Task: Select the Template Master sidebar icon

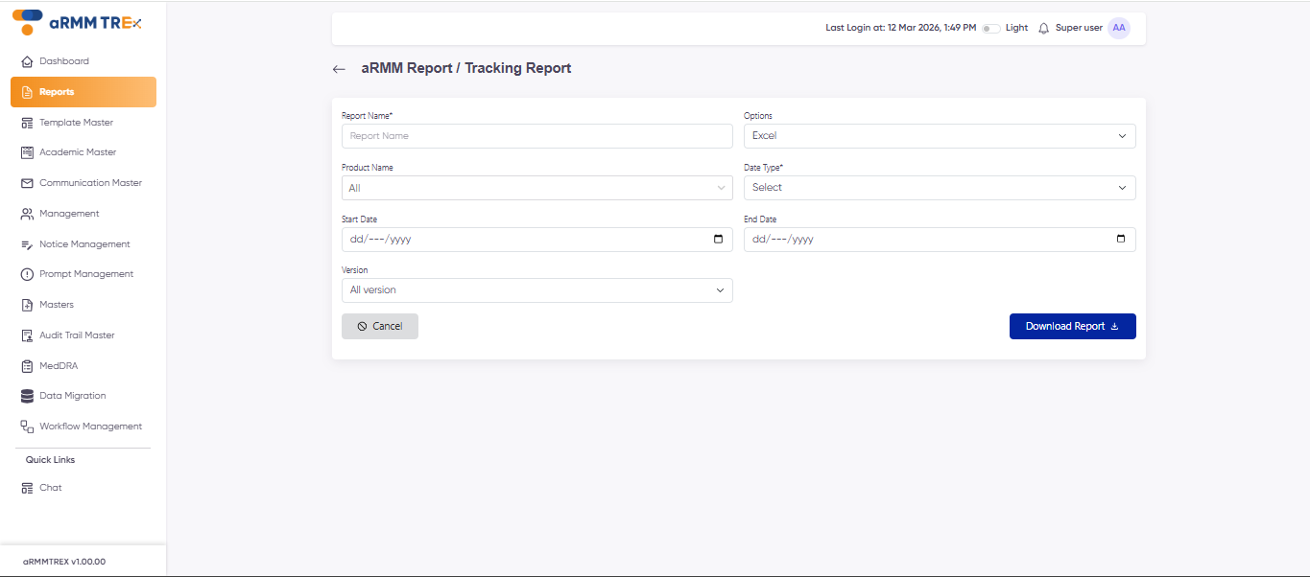Action: (x=26, y=122)
